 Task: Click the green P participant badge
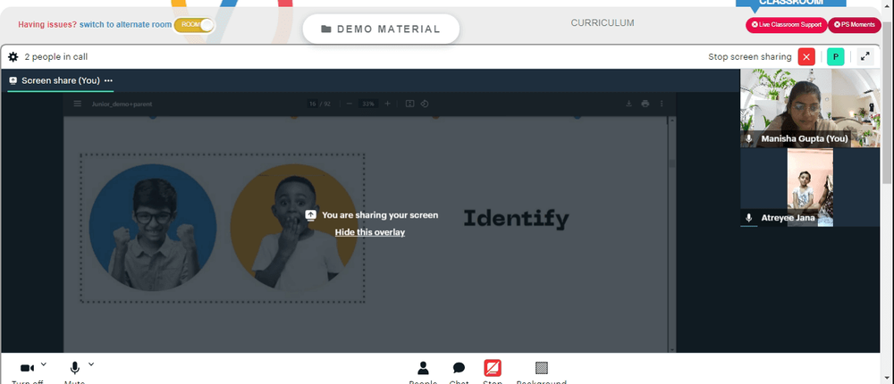(835, 57)
